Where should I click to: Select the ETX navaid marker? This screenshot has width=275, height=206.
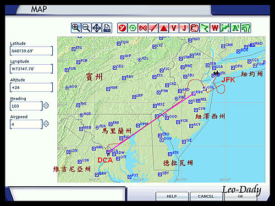(155, 77)
